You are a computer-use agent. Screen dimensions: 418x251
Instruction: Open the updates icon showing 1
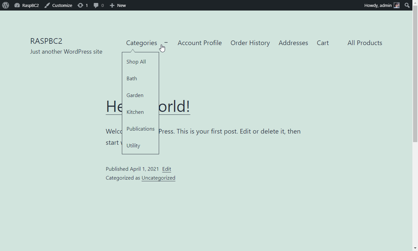pos(80,5)
